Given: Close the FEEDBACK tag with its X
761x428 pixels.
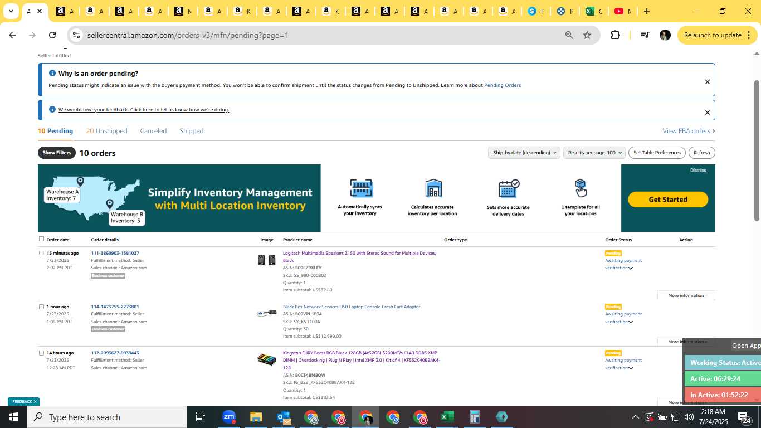Looking at the screenshot, I should (35, 401).
